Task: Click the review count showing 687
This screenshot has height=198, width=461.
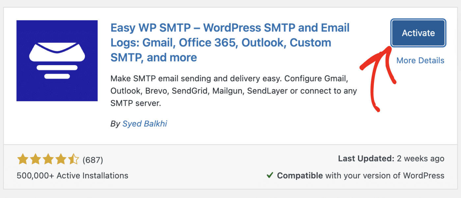Action: pos(93,160)
